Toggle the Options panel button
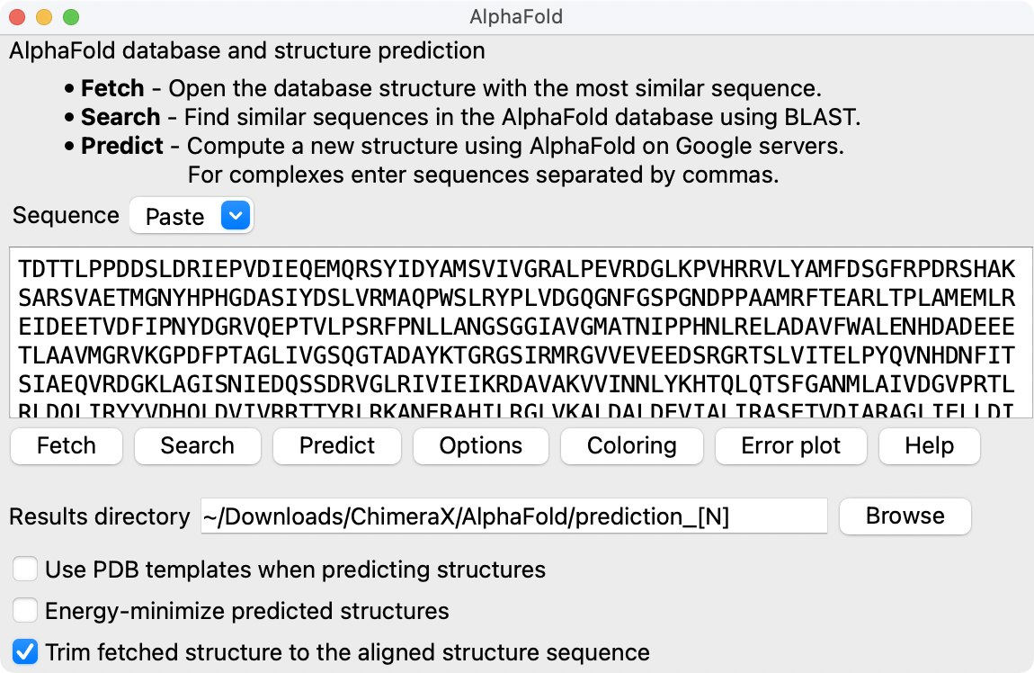This screenshot has height=673, width=1034. (x=481, y=446)
